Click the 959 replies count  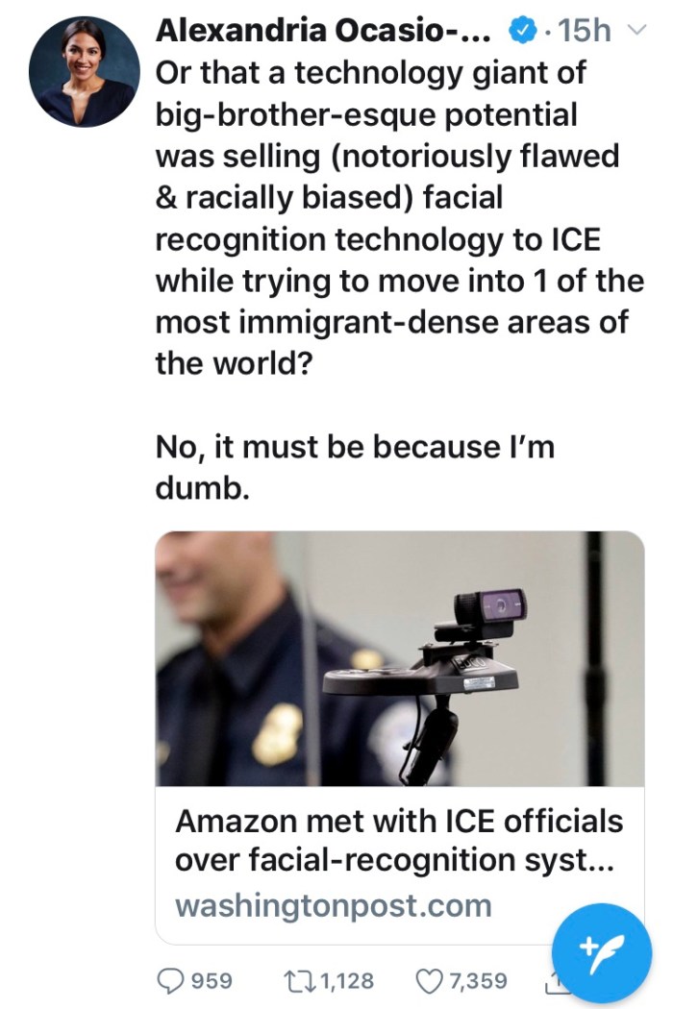tap(212, 980)
